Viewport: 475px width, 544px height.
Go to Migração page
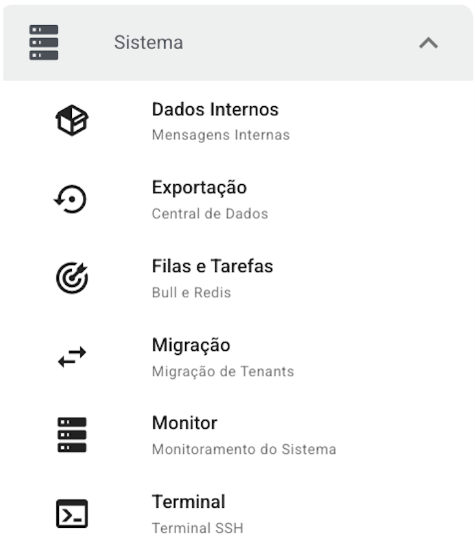[190, 345]
